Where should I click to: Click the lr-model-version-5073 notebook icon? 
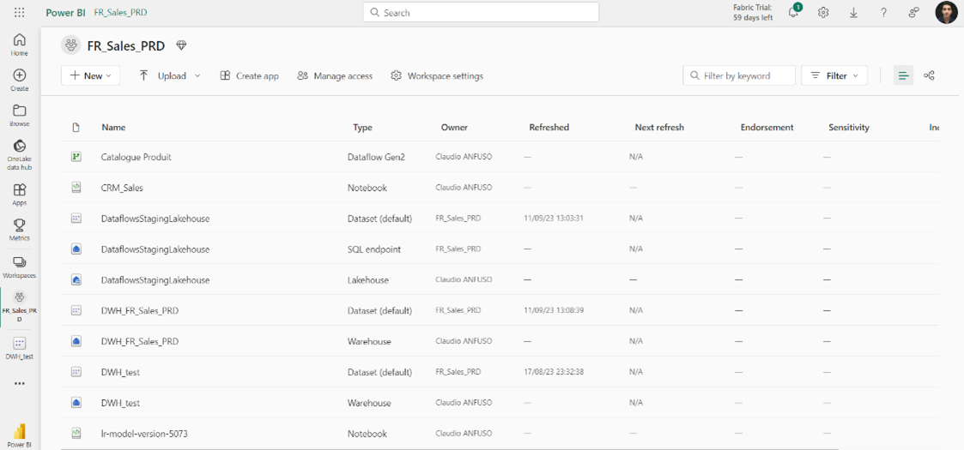pos(76,434)
